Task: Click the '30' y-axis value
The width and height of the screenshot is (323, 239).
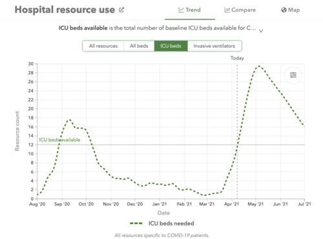Action: point(31,64)
